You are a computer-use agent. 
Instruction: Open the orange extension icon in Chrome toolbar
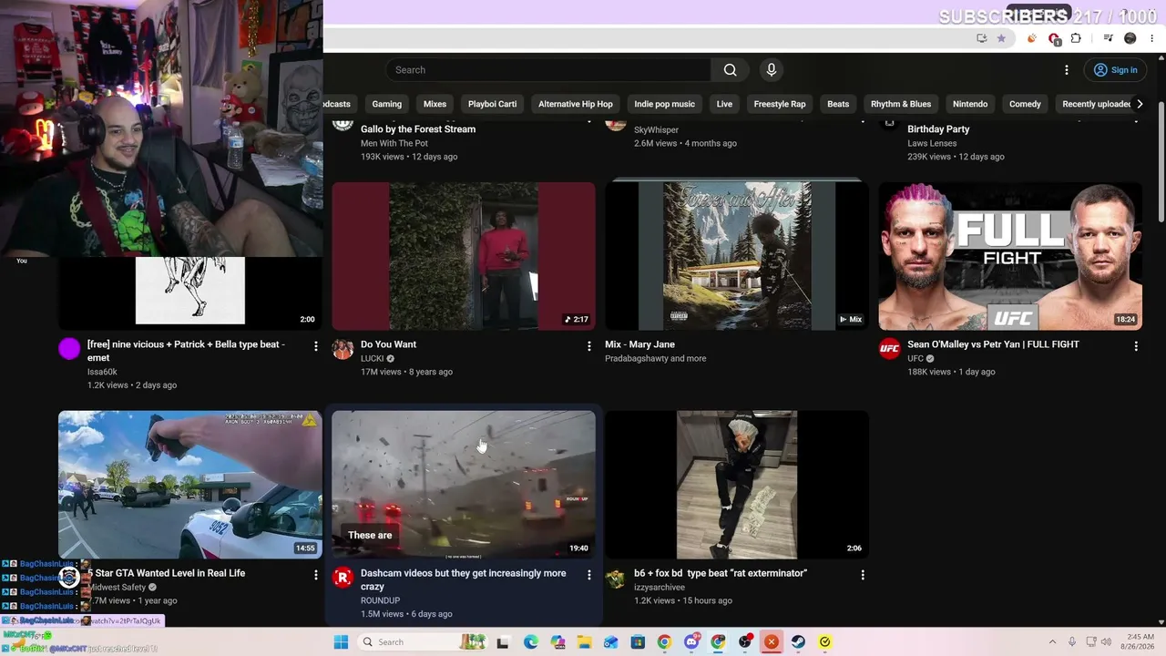tap(1032, 38)
